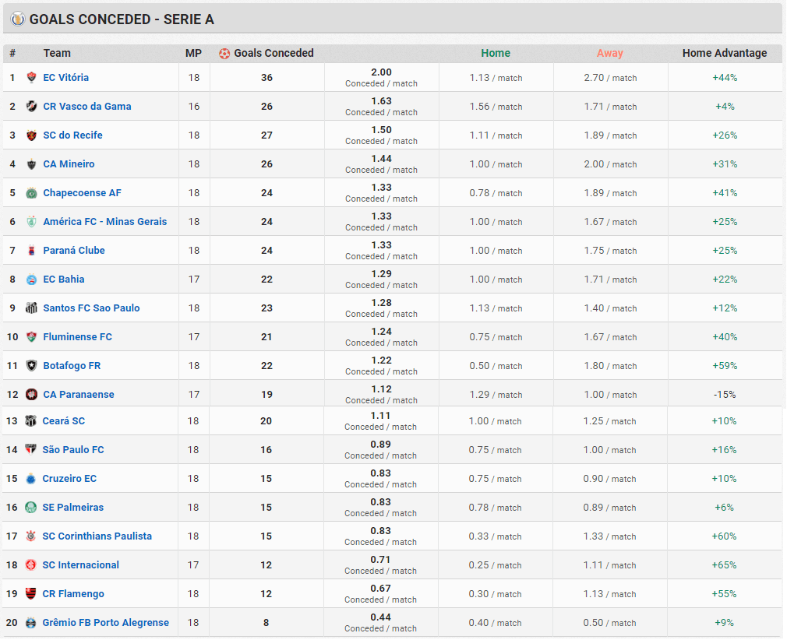Viewport: 787px width, 640px height.
Task: Open the SE Palmeiras team link
Action: coord(72,508)
